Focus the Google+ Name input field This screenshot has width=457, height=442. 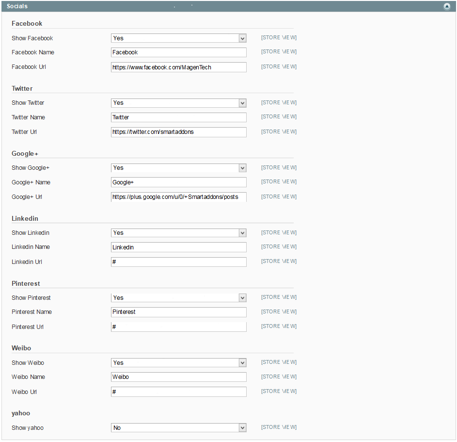(x=179, y=182)
